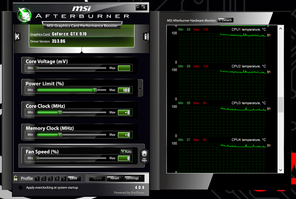Click the Core Clock slider handle
The height and width of the screenshot is (199, 296).
pyautogui.click(x=60, y=112)
